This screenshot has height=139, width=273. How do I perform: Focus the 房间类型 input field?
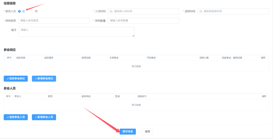pyautogui.click(x=54, y=21)
